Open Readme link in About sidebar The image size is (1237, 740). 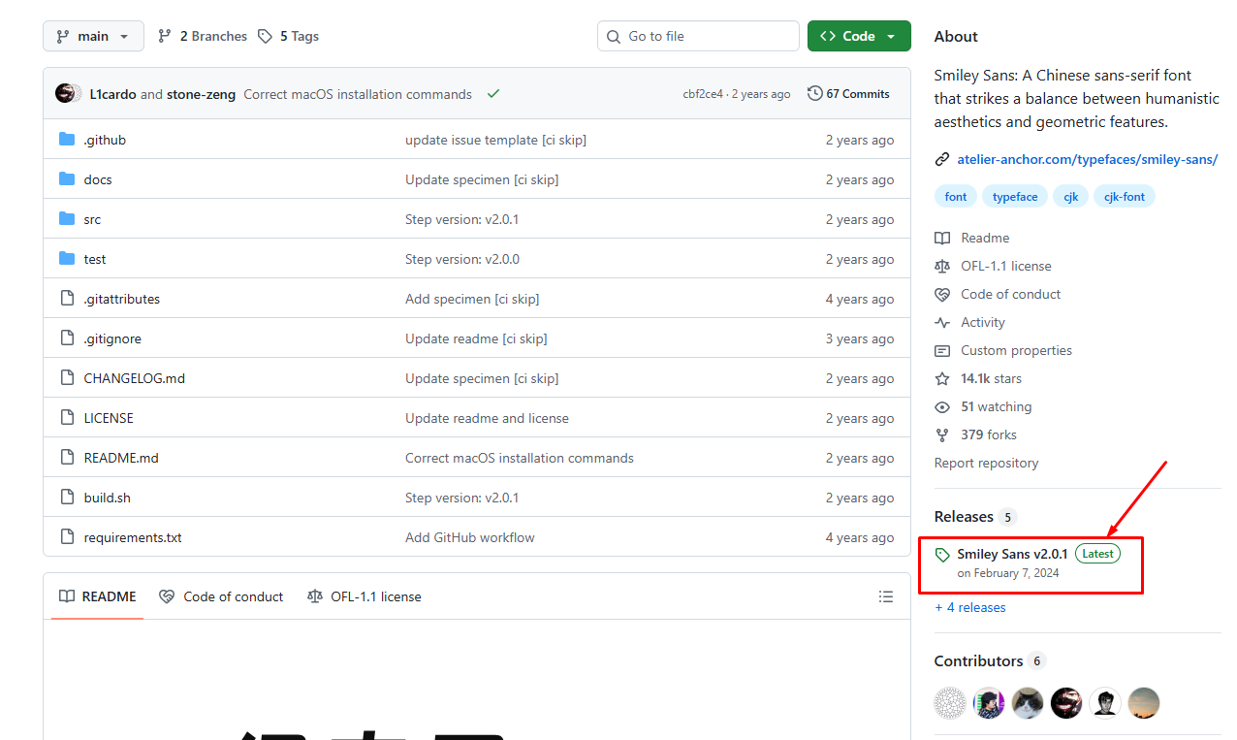pyautogui.click(x=972, y=238)
